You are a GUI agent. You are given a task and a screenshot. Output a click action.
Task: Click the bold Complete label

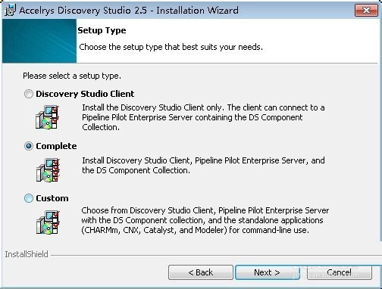pyautogui.click(x=56, y=146)
